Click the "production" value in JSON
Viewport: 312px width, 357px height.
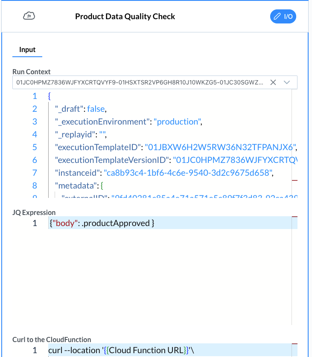coord(177,122)
